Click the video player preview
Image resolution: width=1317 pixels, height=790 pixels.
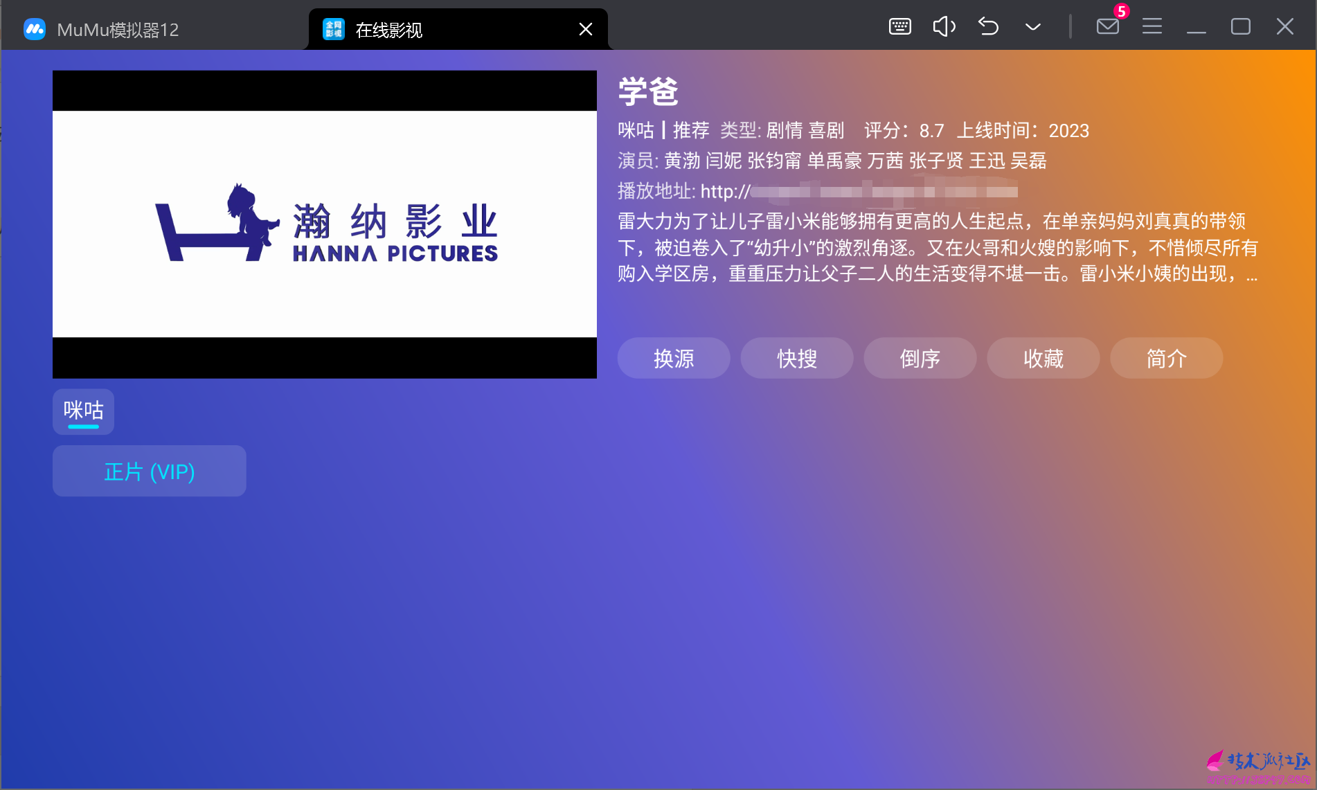coord(325,224)
